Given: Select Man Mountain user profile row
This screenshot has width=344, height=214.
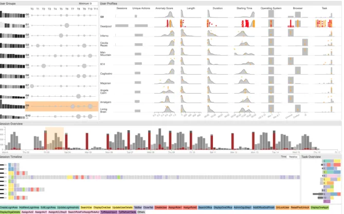Looking at the screenshot, I should [x=218, y=52].
